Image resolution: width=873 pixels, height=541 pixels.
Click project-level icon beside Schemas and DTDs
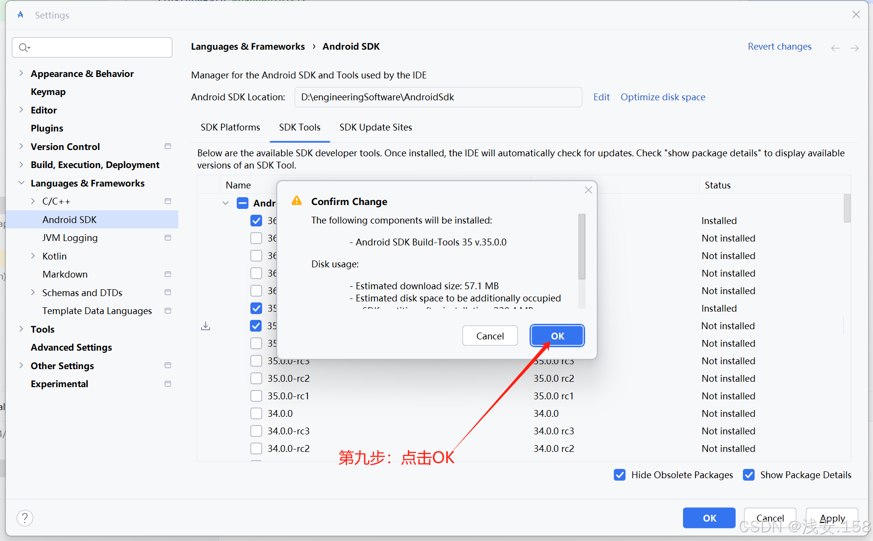pyautogui.click(x=168, y=292)
